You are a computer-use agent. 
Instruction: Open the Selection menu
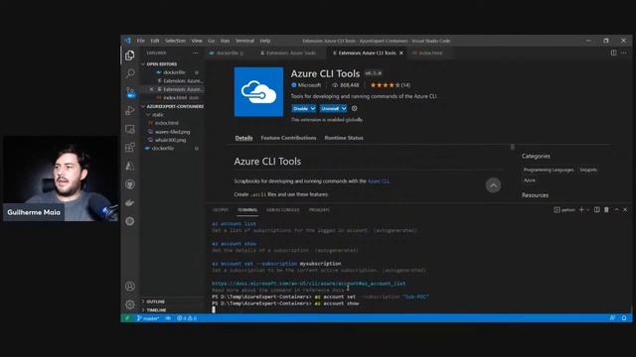click(175, 41)
